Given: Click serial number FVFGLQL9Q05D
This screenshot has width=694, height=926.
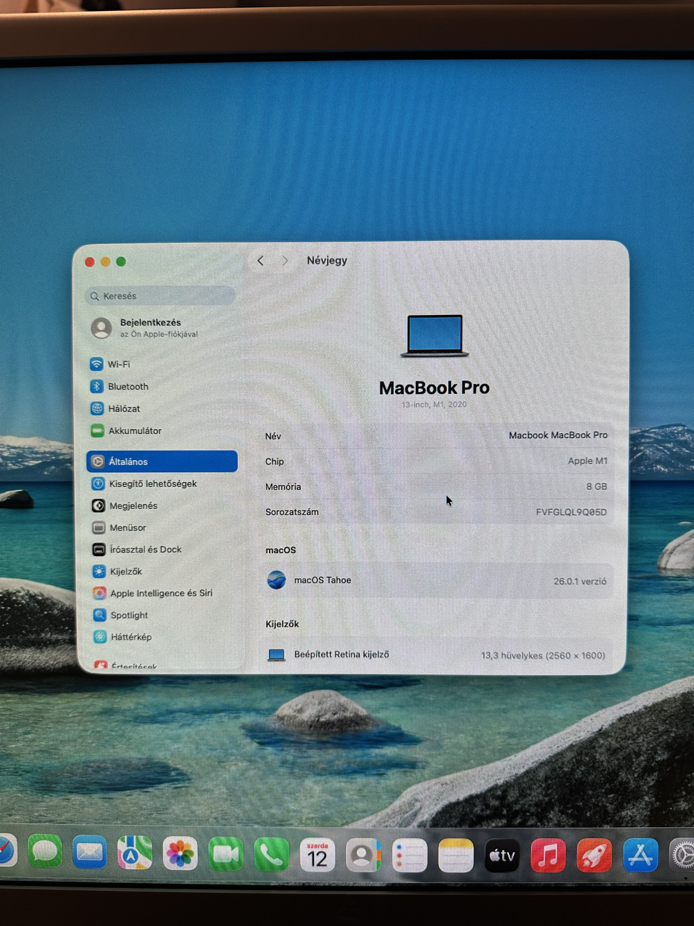Looking at the screenshot, I should [x=571, y=512].
